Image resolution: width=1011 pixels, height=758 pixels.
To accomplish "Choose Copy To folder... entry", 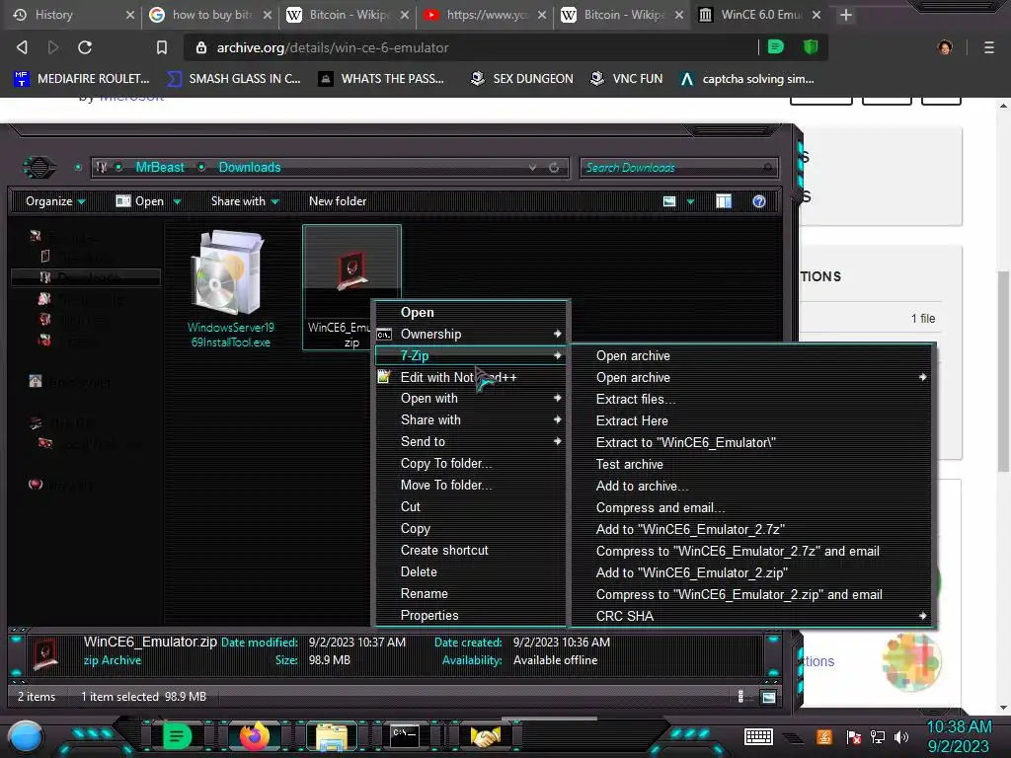I will coord(471,464).
